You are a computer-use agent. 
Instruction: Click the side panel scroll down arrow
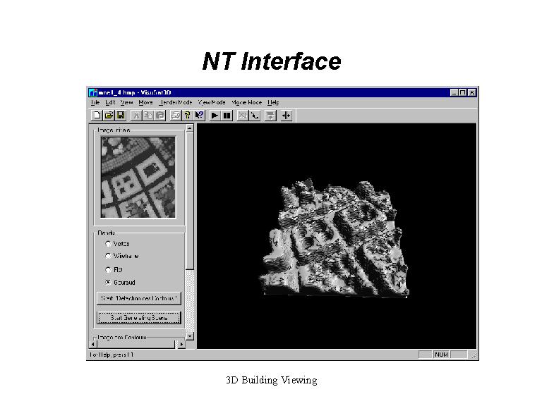[x=189, y=336]
